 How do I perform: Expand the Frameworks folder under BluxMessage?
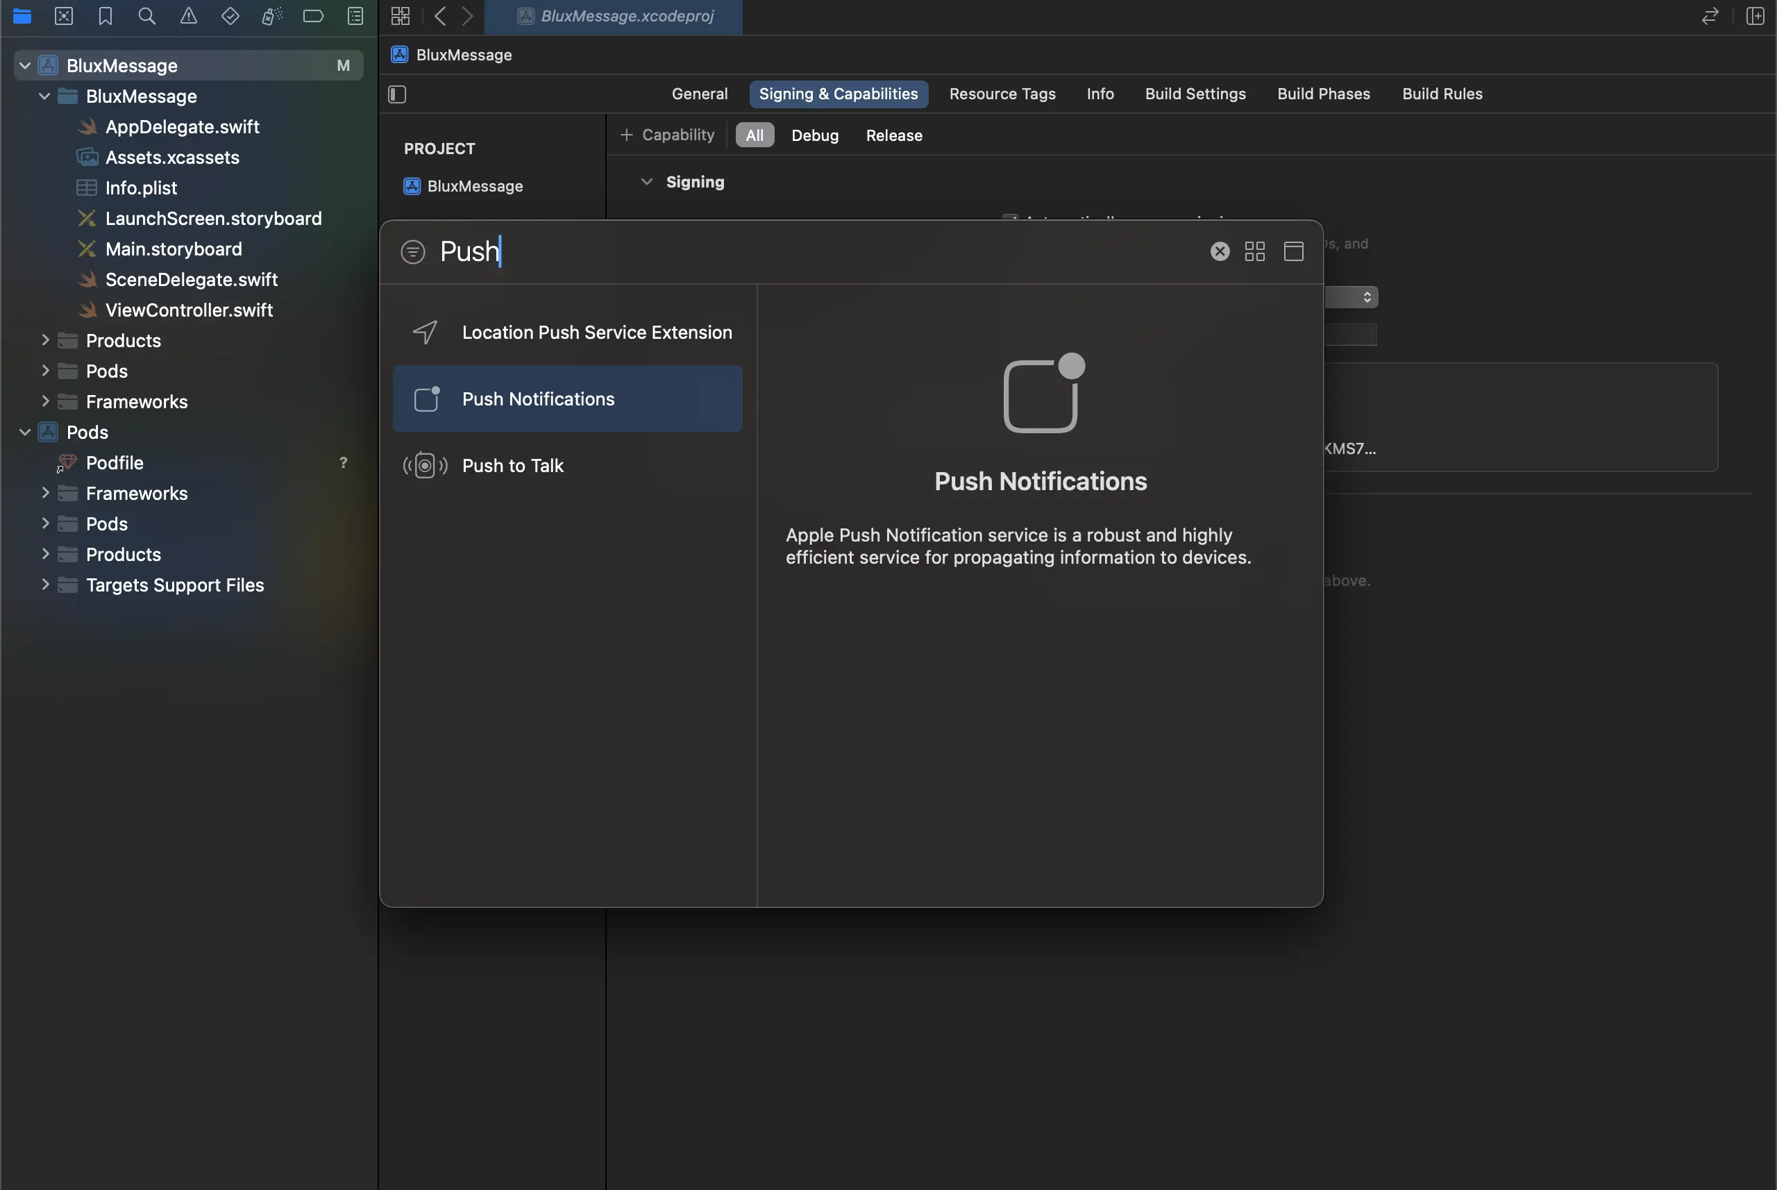[44, 401]
